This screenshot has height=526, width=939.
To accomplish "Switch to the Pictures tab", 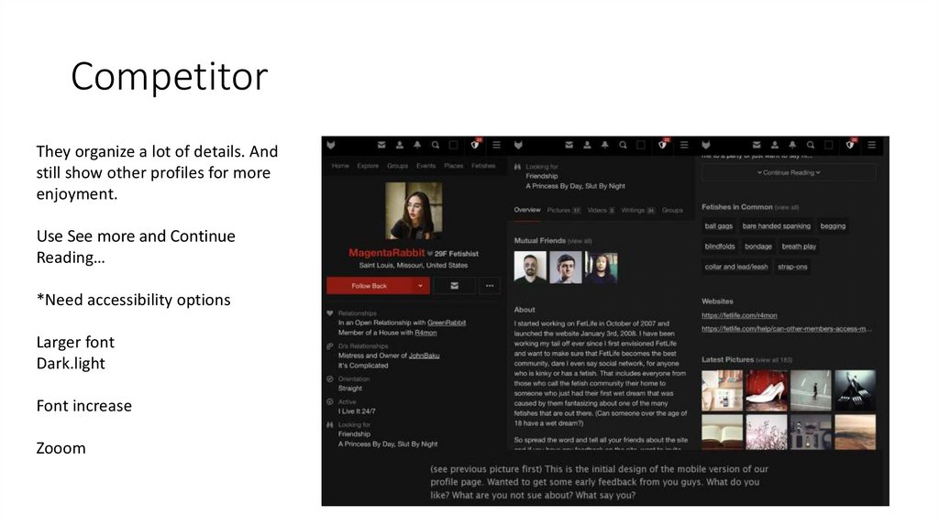I will coord(564,210).
